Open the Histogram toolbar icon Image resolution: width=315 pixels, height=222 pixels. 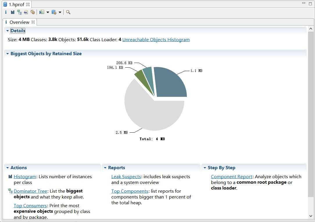13,12
